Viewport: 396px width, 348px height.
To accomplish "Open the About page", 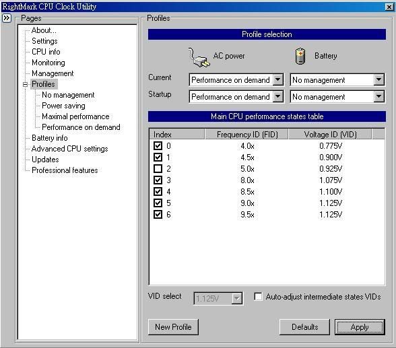I will click(44, 30).
